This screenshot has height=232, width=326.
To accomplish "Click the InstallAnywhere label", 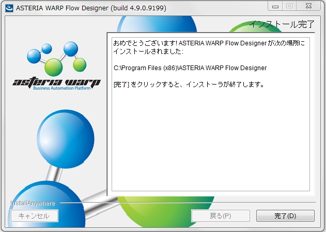I will pos(33,203).
